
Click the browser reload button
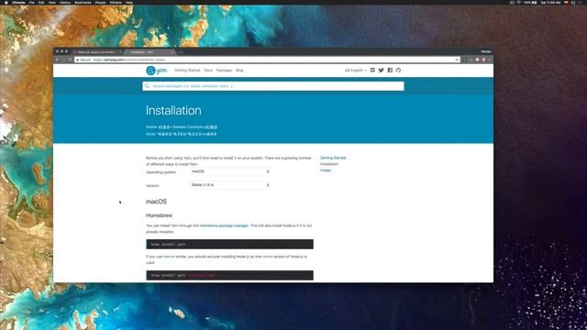pos(70,60)
